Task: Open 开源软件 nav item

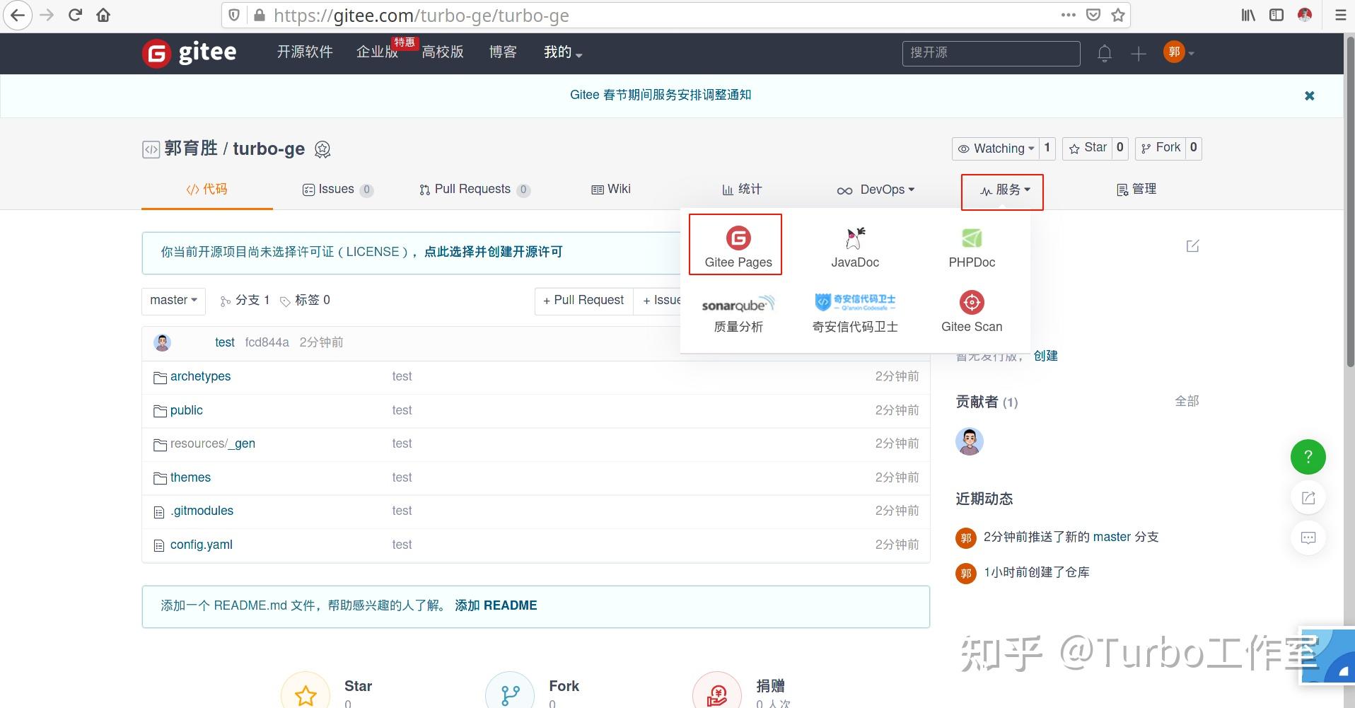Action: 305,52
